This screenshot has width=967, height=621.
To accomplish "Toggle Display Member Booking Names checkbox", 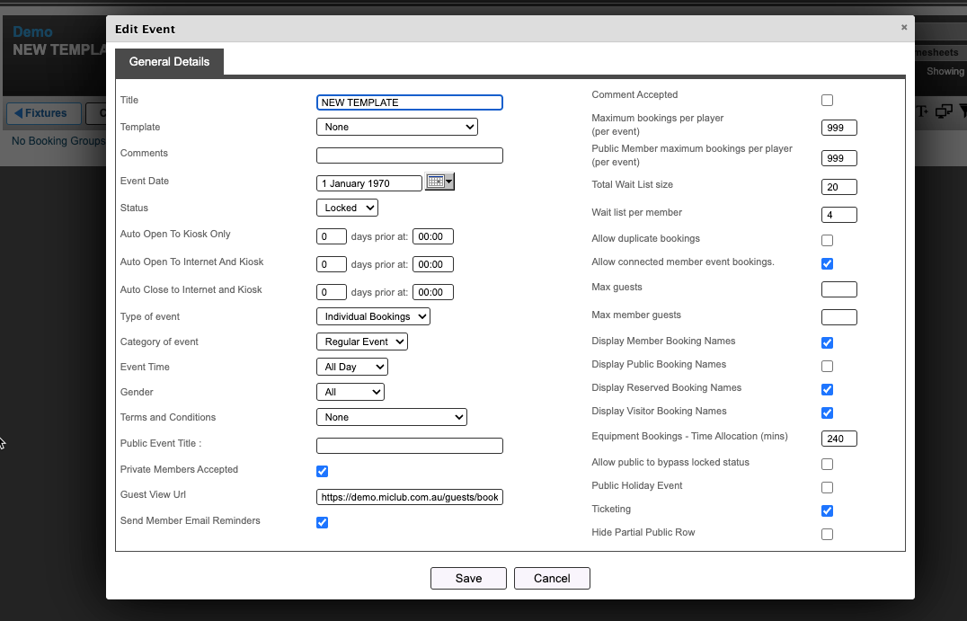I will tap(827, 343).
